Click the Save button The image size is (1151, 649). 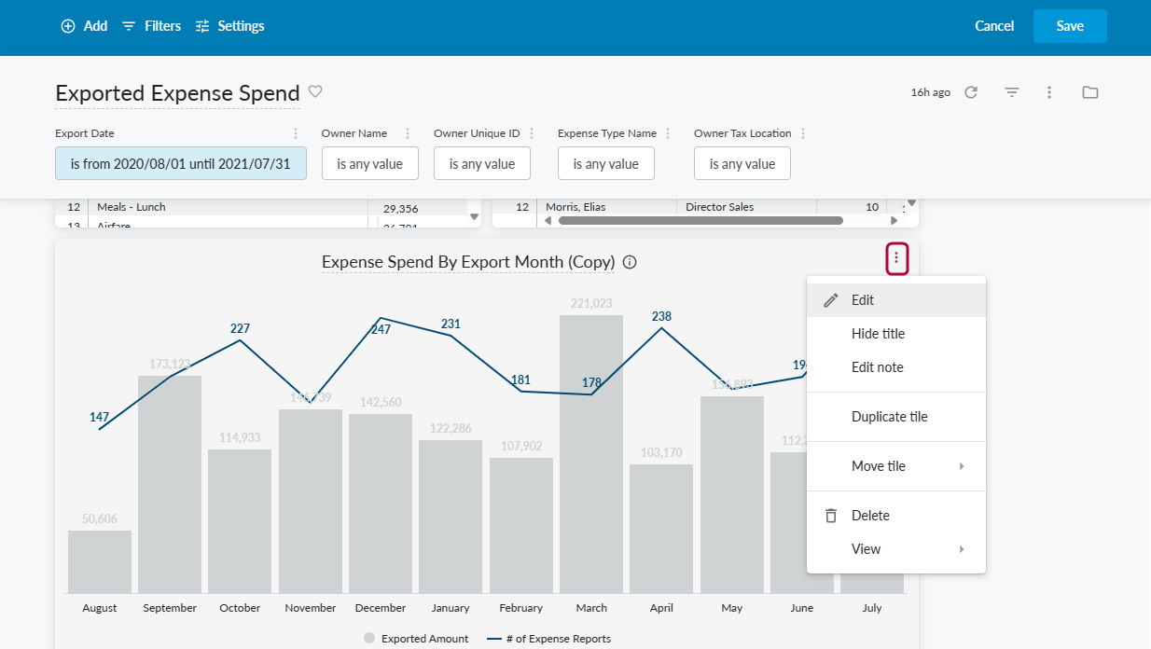(x=1069, y=26)
